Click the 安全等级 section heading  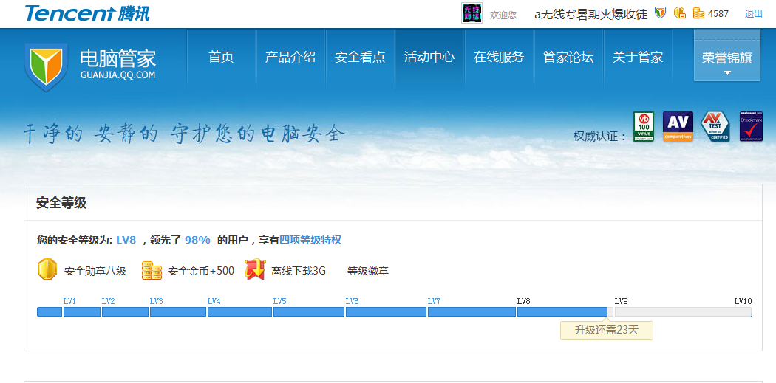click(61, 203)
